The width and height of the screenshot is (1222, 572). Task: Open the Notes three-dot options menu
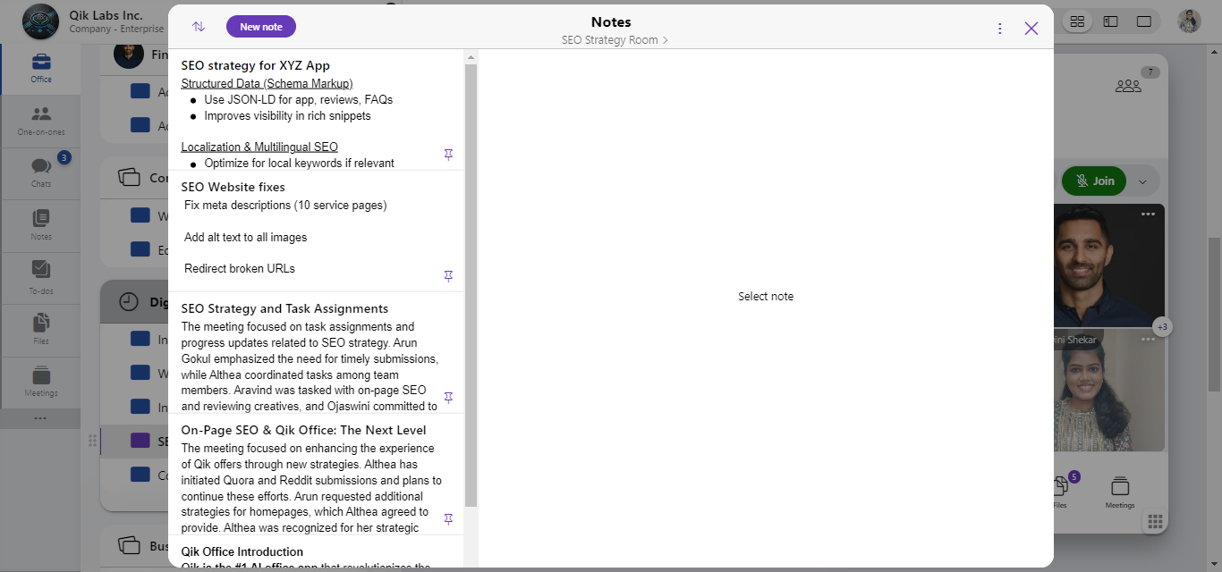[x=1000, y=29]
